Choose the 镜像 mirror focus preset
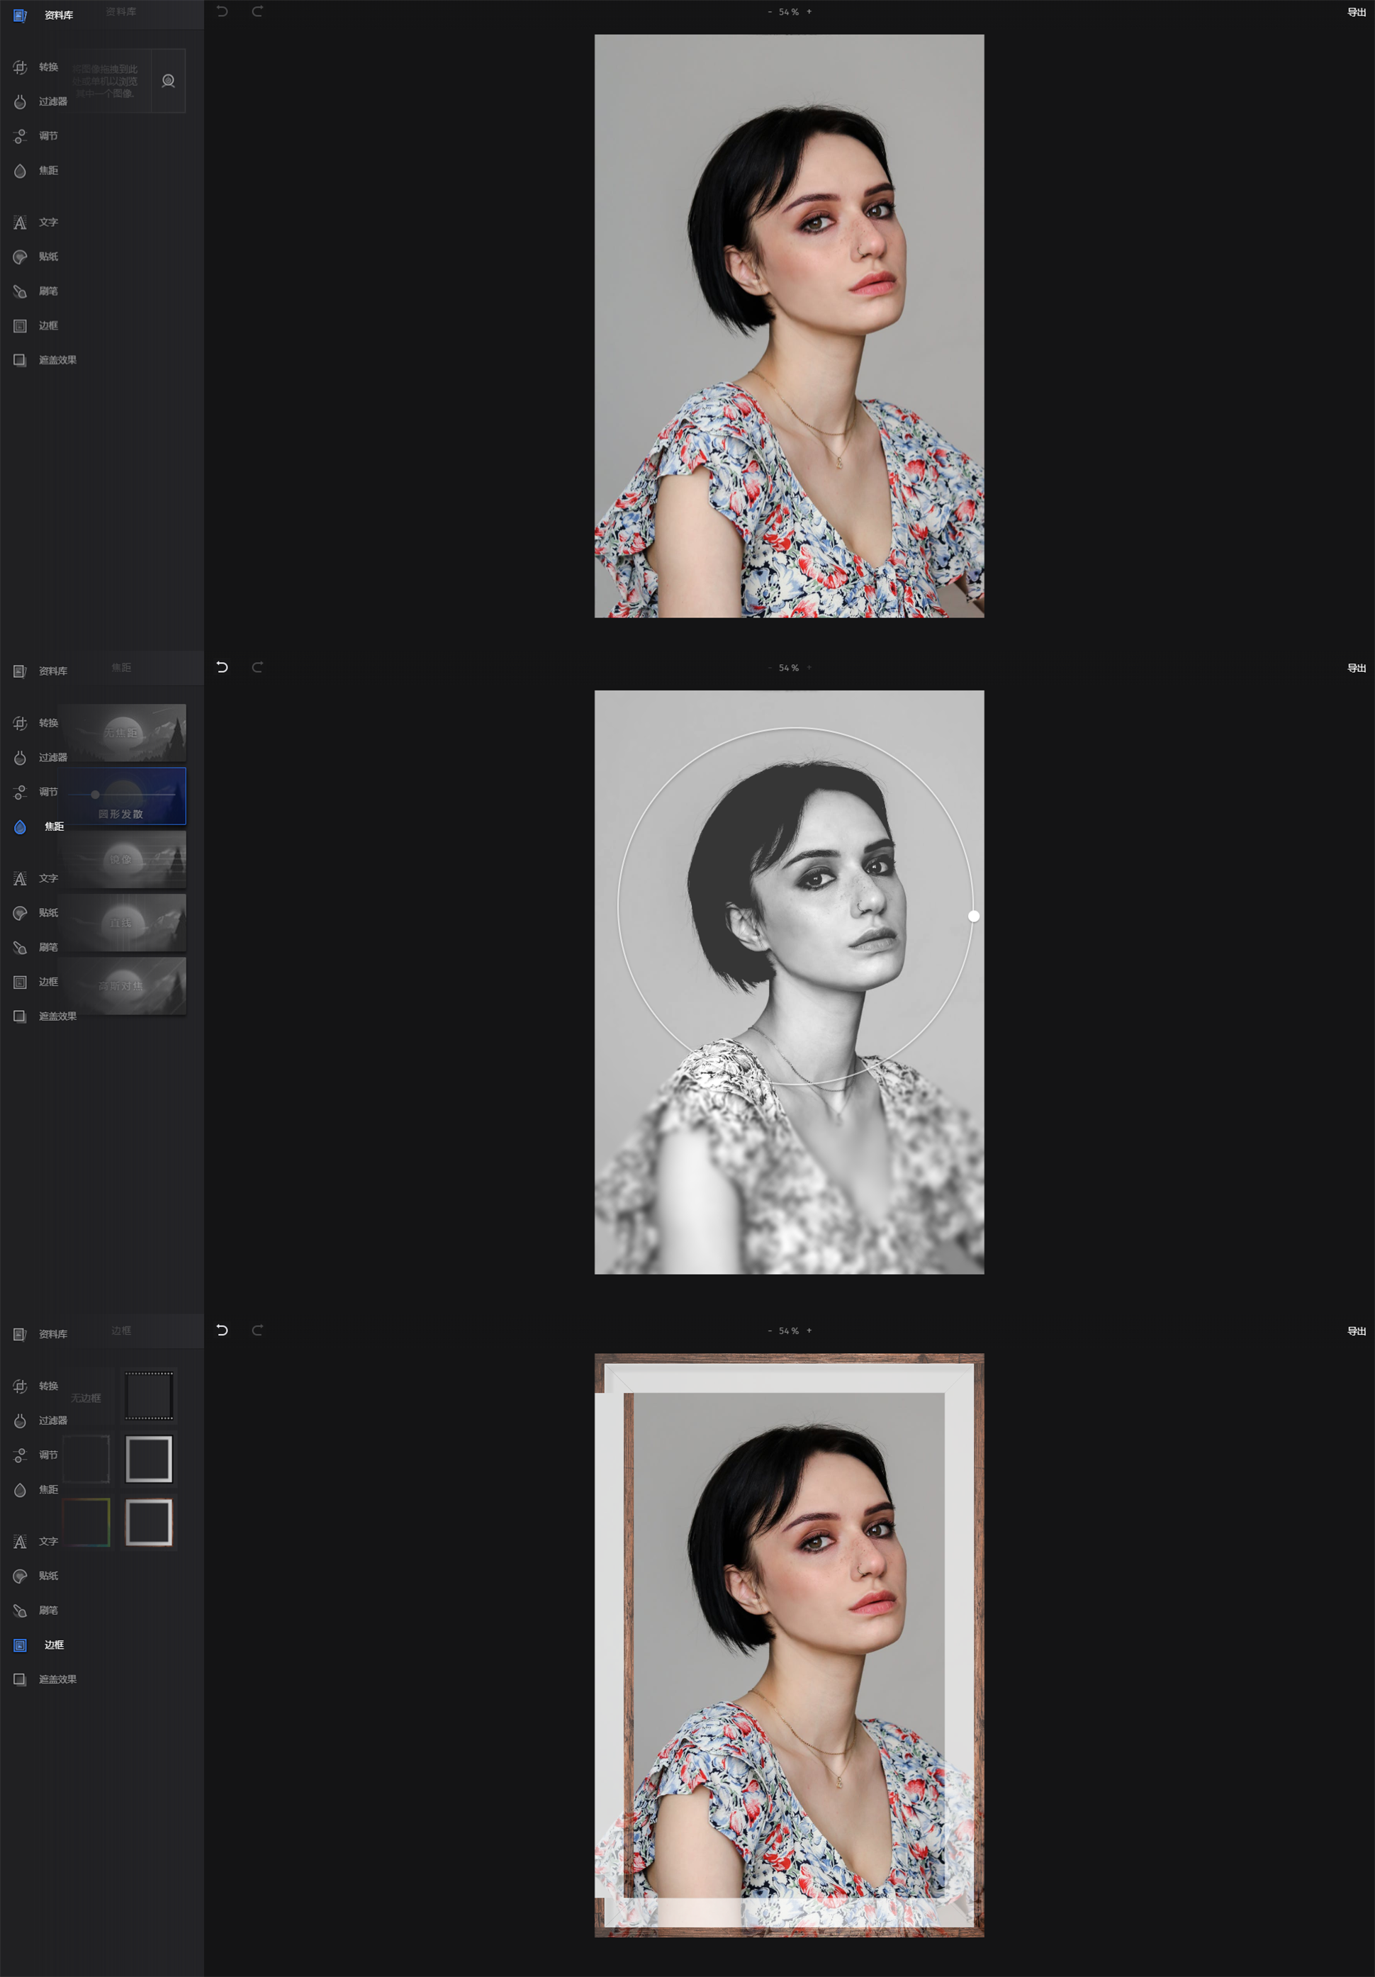This screenshot has width=1375, height=1977. [x=122, y=859]
